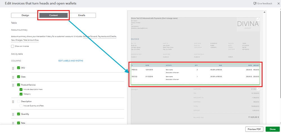The width and height of the screenshot is (281, 133).
Task: Select the Content tab
Action: pos(53,15)
